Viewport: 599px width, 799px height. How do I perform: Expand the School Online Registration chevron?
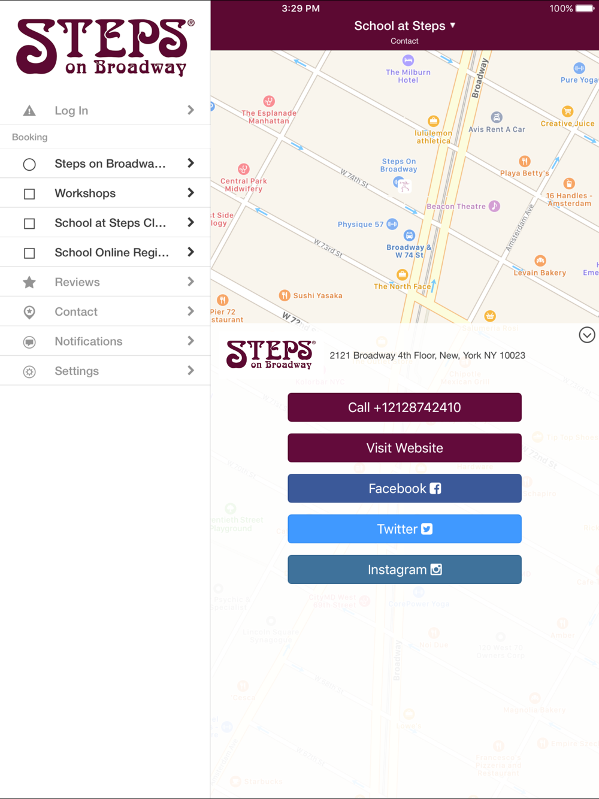pos(190,252)
